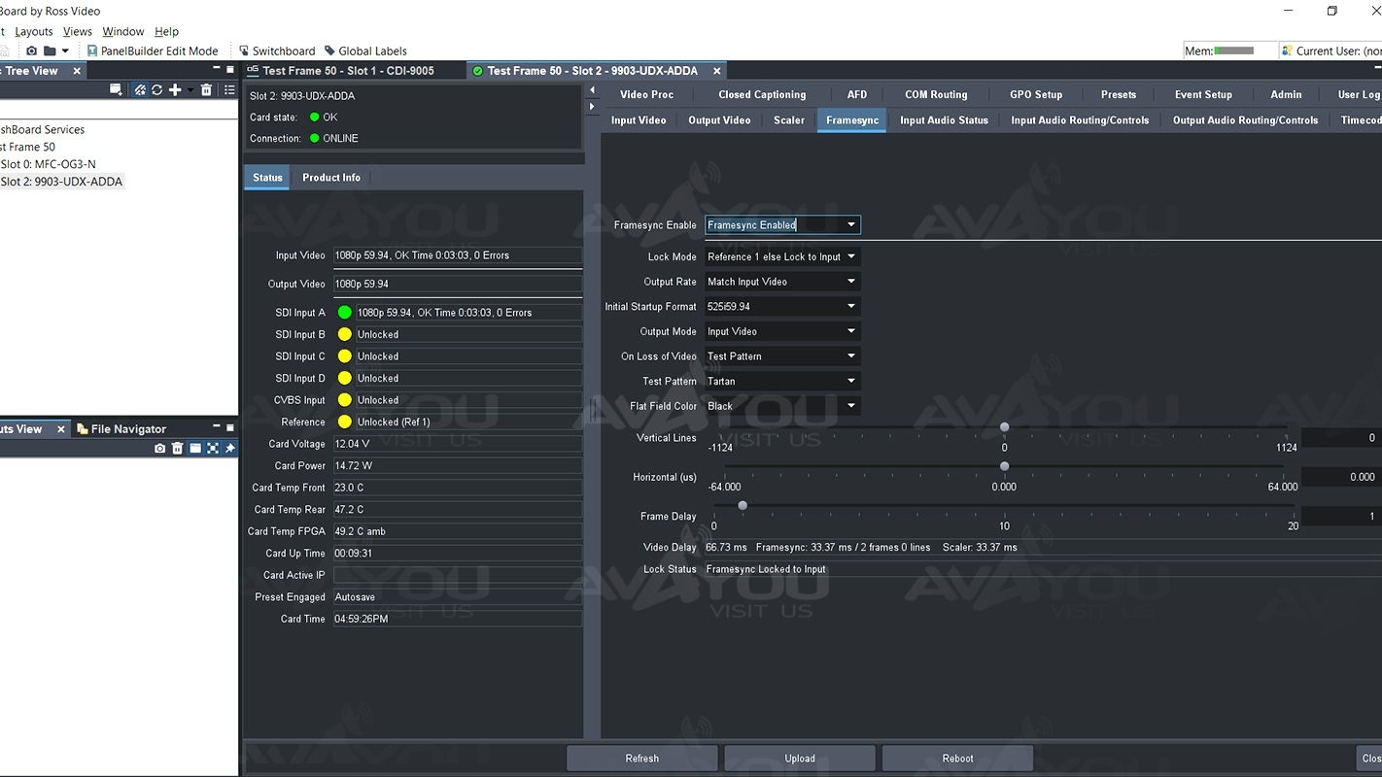The image size is (1382, 777).
Task: Toggle the fullscreen layout icon in Layouts View
Action: pos(213,449)
